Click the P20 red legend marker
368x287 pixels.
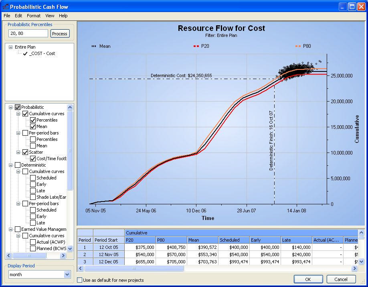coord(196,46)
